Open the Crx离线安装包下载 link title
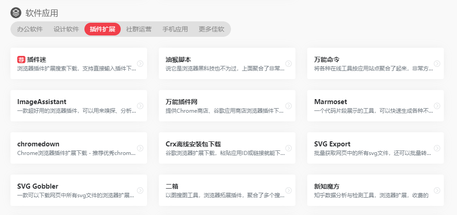Viewport: 457px width, 215px height. click(193, 144)
